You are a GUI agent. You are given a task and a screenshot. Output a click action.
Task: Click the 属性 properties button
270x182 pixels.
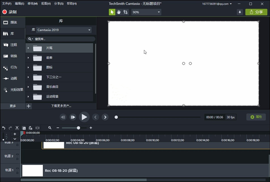[256, 117]
